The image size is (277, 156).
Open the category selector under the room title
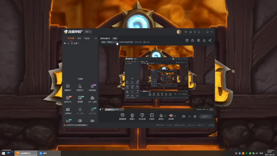point(109,42)
